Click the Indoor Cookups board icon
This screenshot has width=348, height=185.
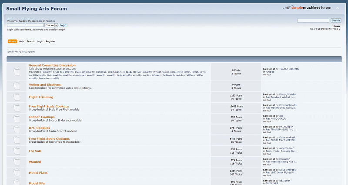point(17,118)
